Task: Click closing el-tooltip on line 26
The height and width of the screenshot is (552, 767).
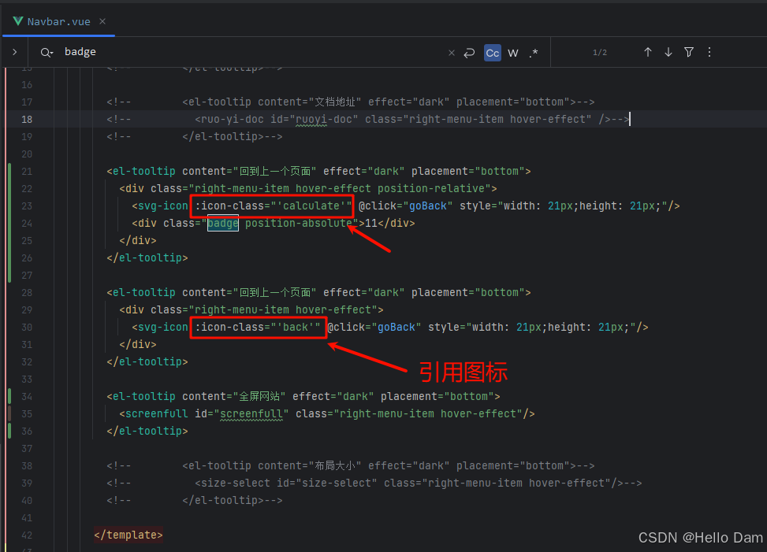Action: tap(147, 258)
